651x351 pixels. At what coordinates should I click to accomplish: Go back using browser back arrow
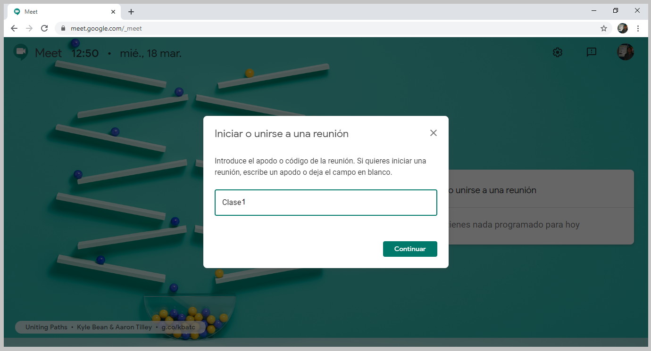pyautogui.click(x=14, y=28)
